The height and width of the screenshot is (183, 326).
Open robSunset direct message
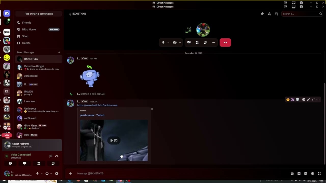click(39, 118)
